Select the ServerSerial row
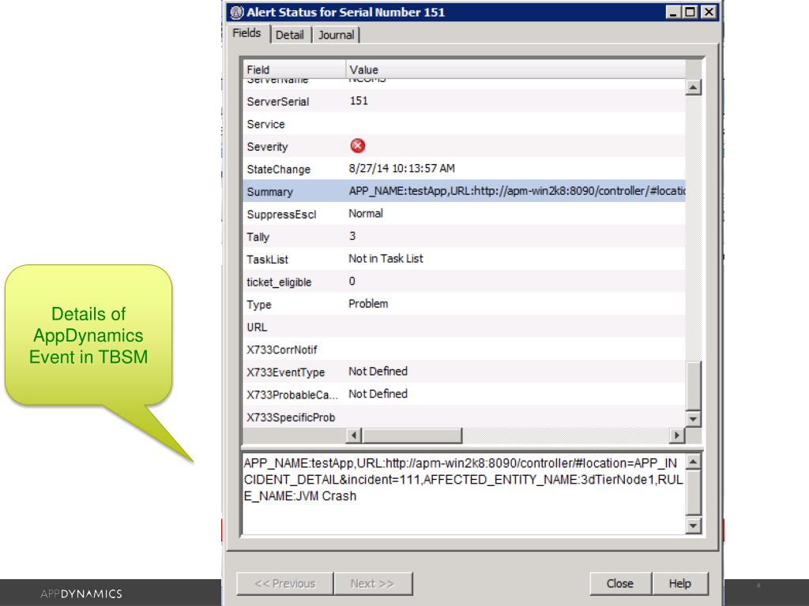The image size is (809, 606). [x=464, y=101]
